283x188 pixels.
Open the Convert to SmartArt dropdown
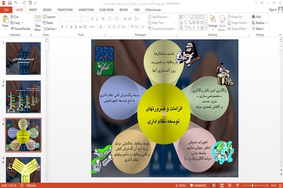(162, 29)
